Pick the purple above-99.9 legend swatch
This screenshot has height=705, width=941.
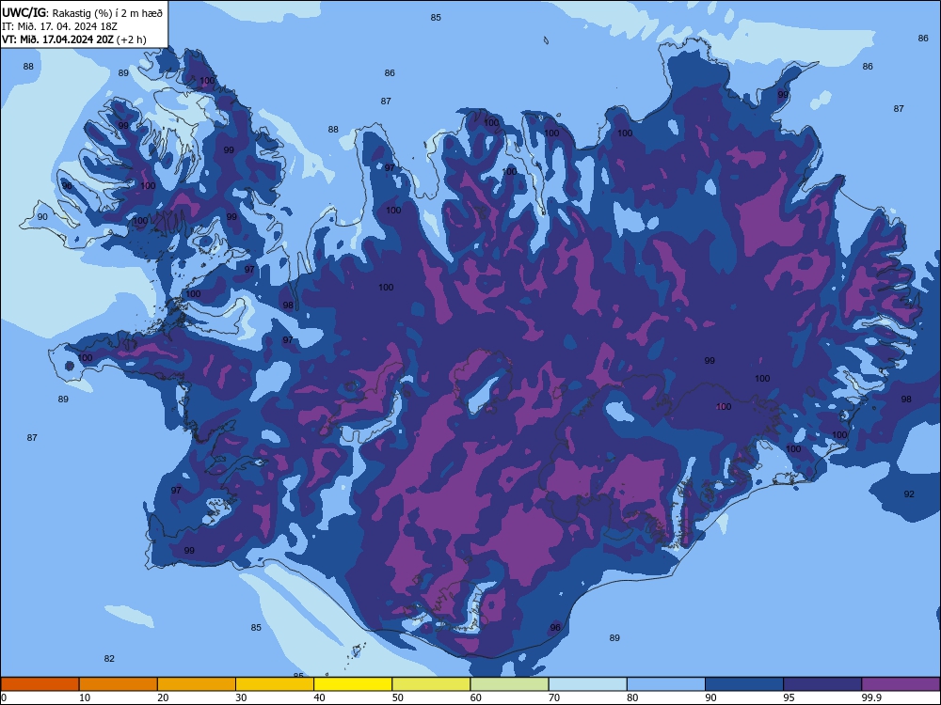(x=901, y=684)
